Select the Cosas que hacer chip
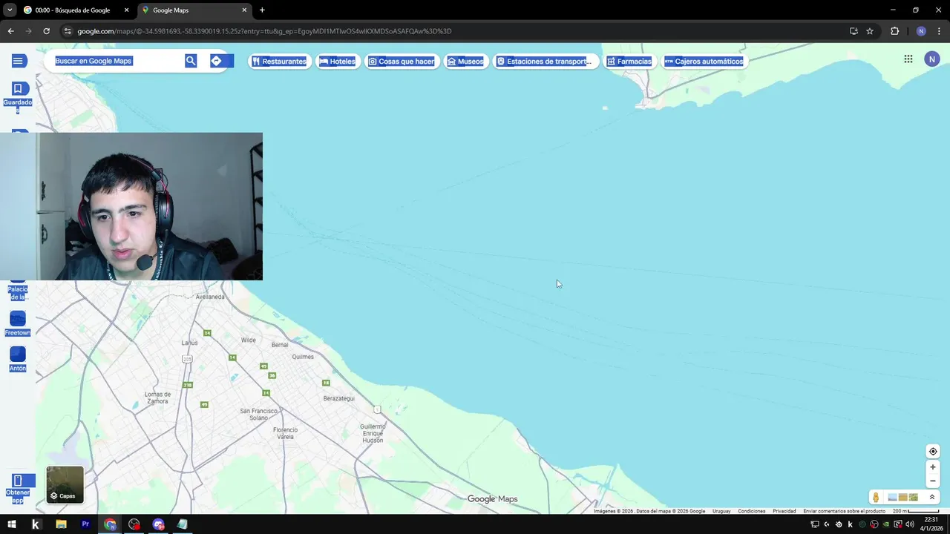This screenshot has width=950, height=534. click(x=402, y=62)
